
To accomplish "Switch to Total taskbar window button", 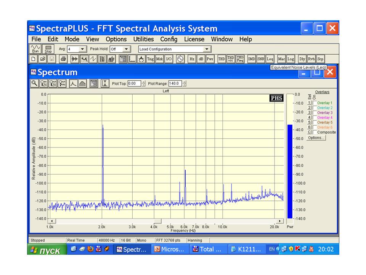I will 208,249.
